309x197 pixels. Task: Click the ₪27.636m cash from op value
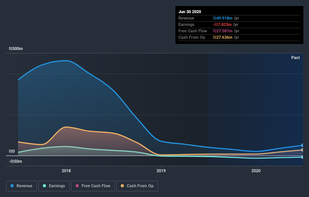pyautogui.click(x=222, y=37)
